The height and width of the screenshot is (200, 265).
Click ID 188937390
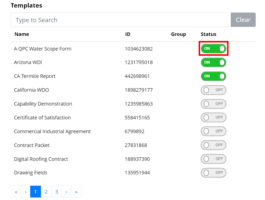pos(137,159)
